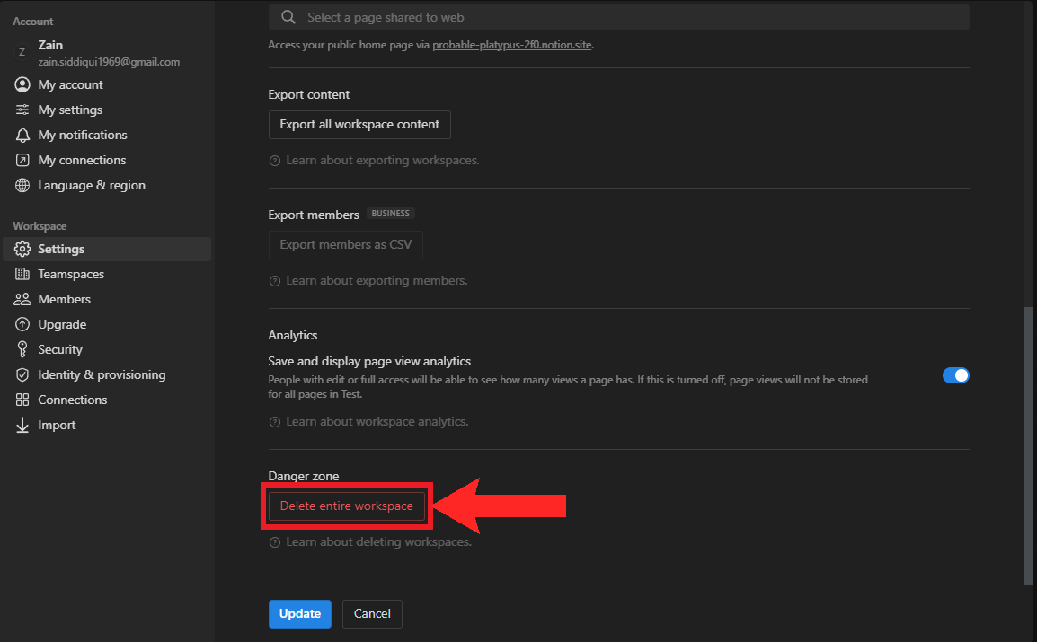Click the My settings sliders icon
Viewport: 1037px width, 642px height.
[x=22, y=110]
